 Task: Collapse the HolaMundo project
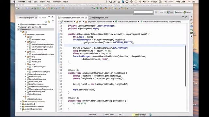pyautogui.click(x=19, y=30)
